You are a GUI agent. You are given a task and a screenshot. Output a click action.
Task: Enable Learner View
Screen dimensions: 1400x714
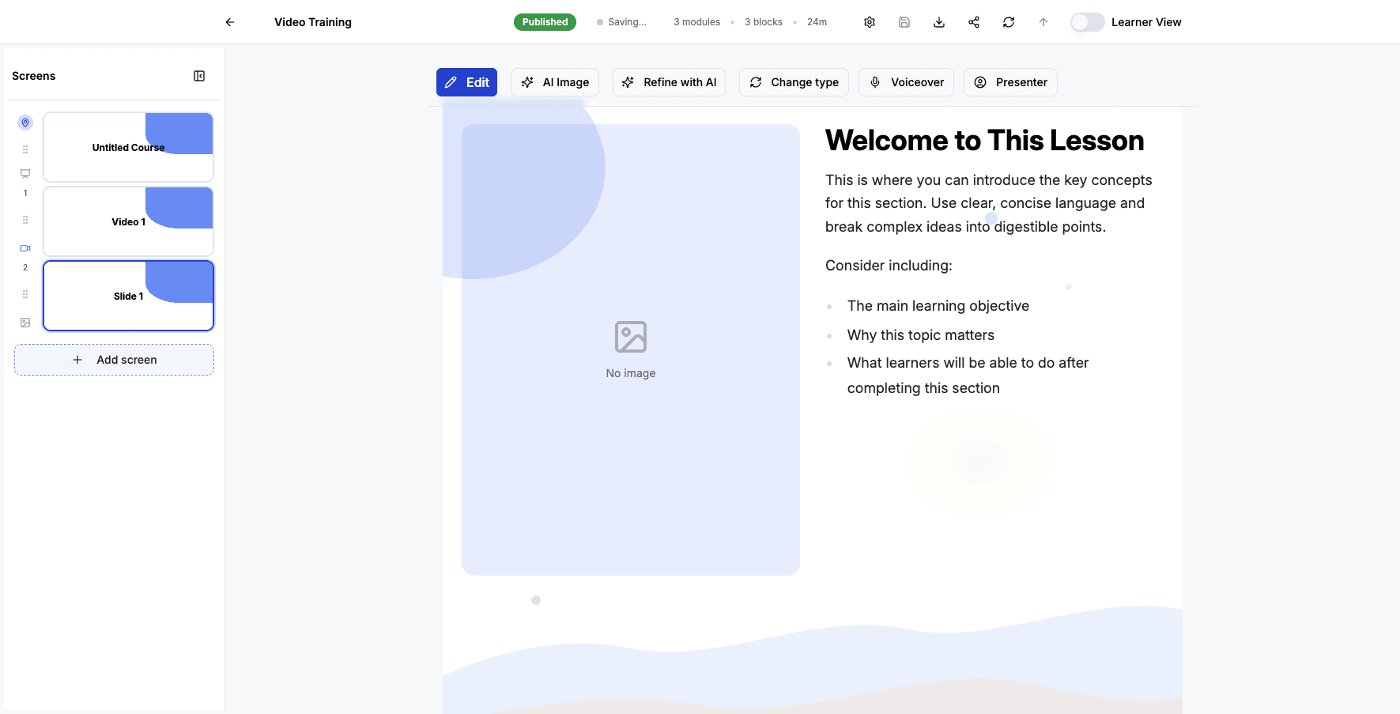(x=1087, y=22)
